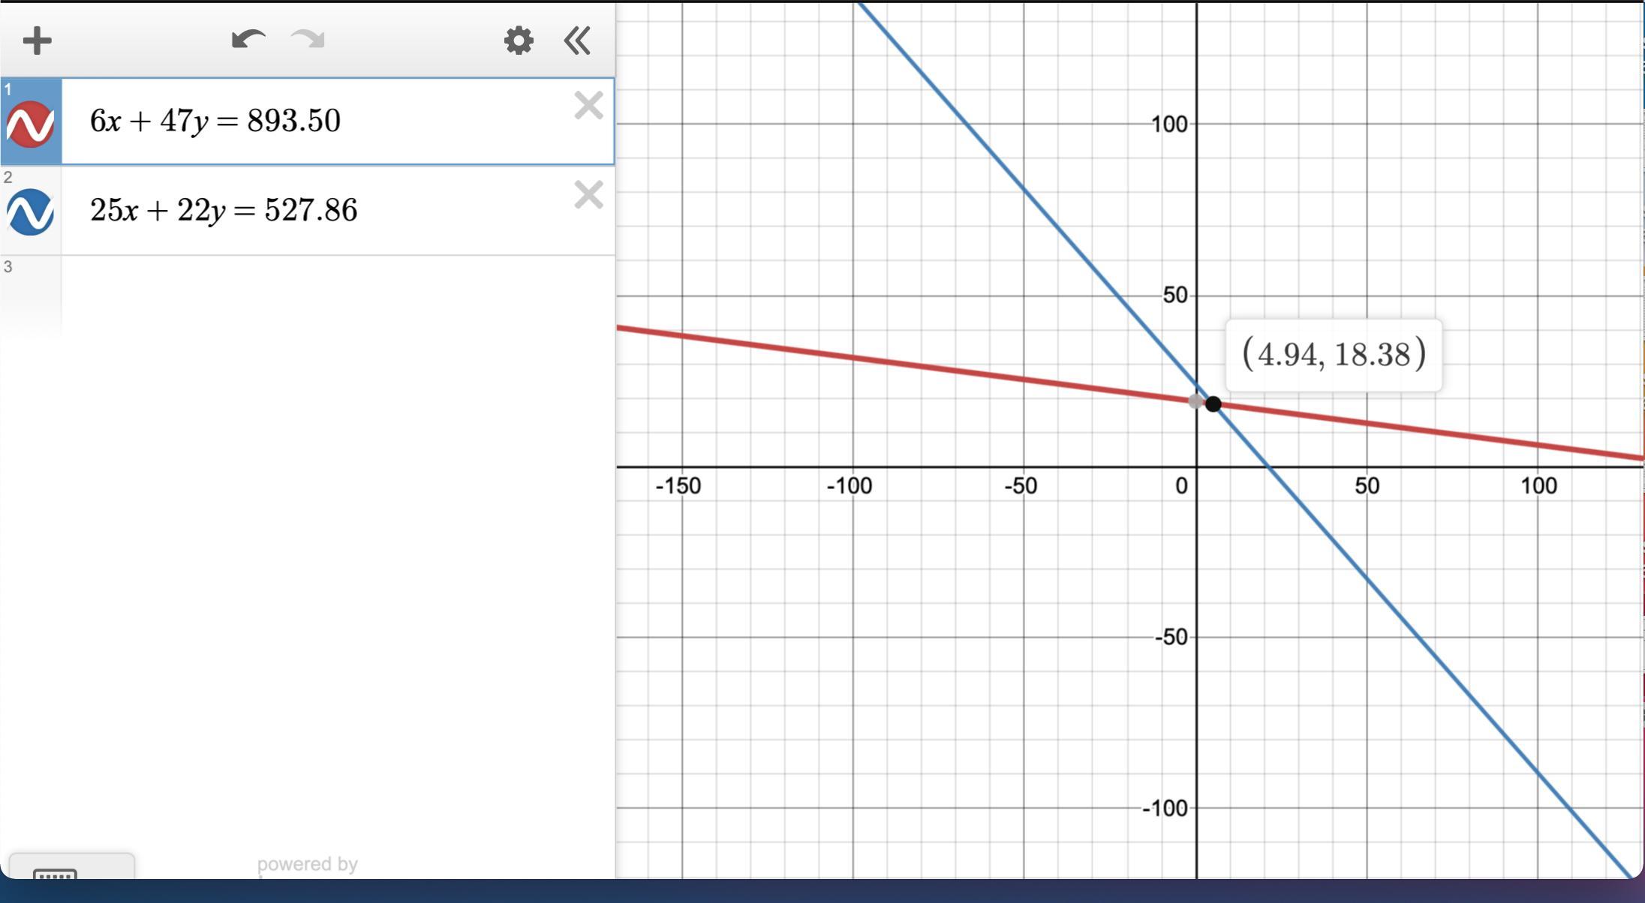Click the grayed redo arrow
Screen dimensions: 1645x903
(x=308, y=40)
